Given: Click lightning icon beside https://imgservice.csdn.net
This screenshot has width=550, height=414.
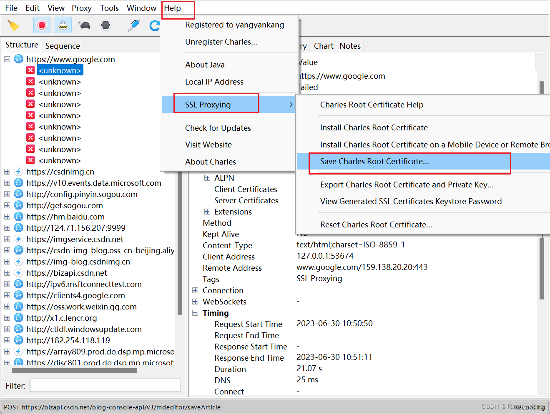Looking at the screenshot, I should pyautogui.click(x=18, y=239).
